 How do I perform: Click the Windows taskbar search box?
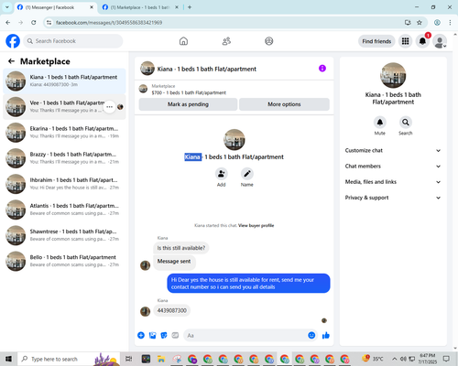(69, 359)
